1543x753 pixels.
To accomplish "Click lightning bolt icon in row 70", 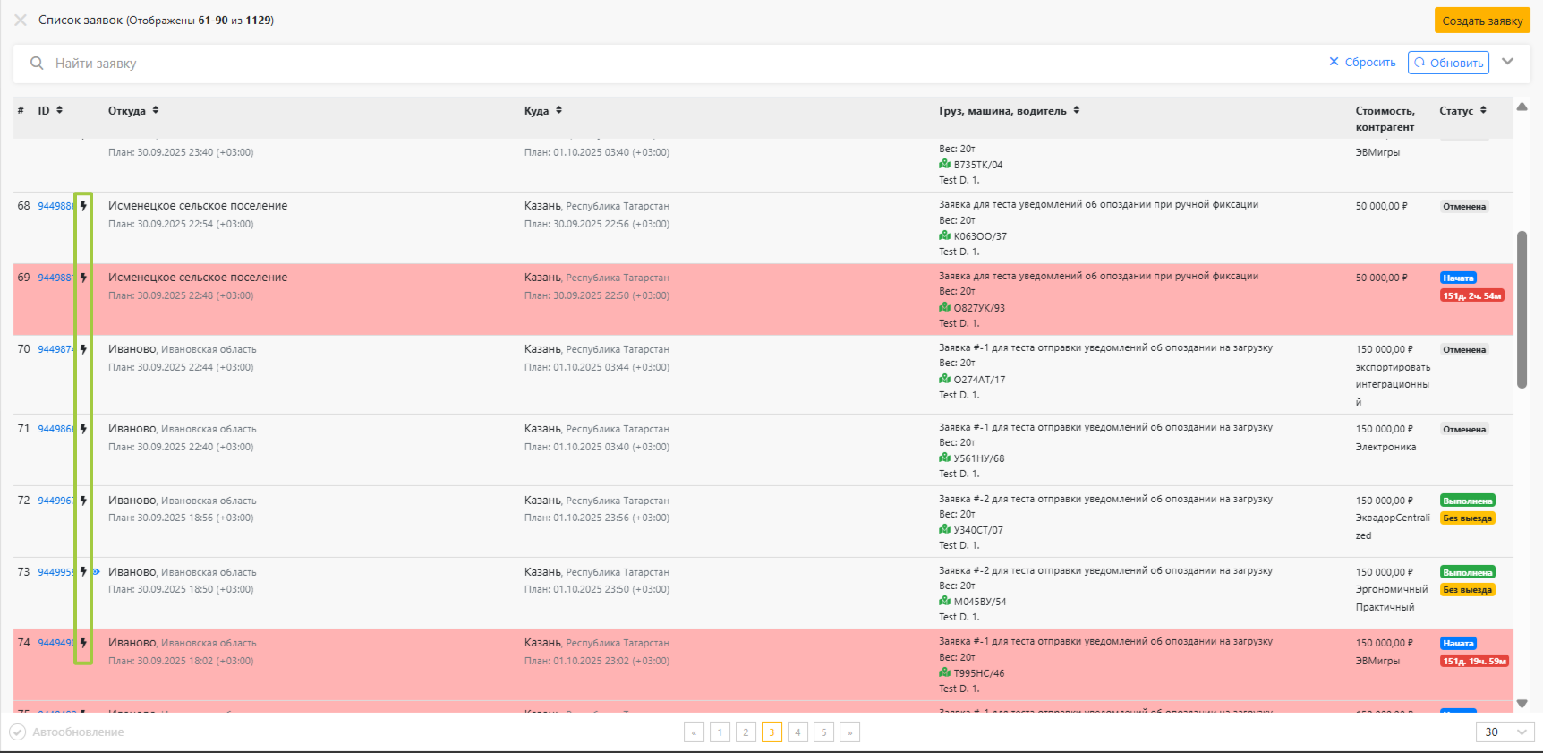I will (83, 349).
